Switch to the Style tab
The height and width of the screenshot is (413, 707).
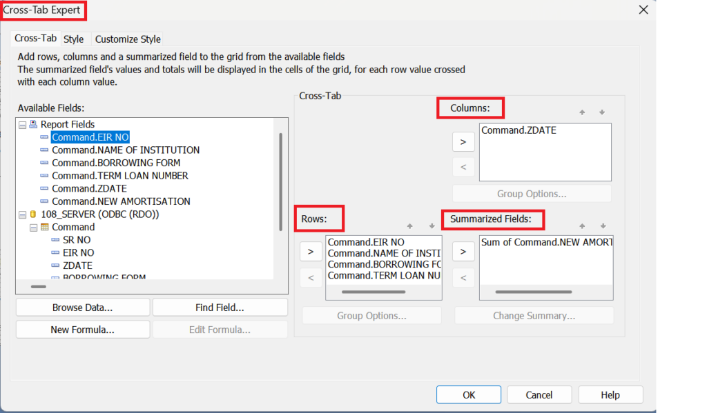coord(74,39)
